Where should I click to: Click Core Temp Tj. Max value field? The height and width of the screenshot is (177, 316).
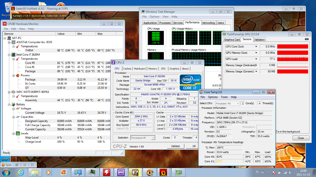point(229,147)
